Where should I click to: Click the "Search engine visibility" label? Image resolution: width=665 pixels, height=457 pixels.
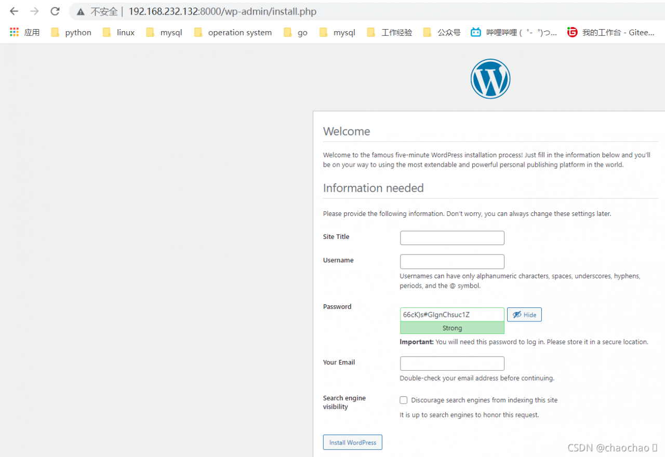(344, 402)
